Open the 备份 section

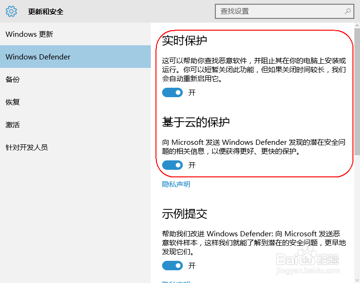75,79
